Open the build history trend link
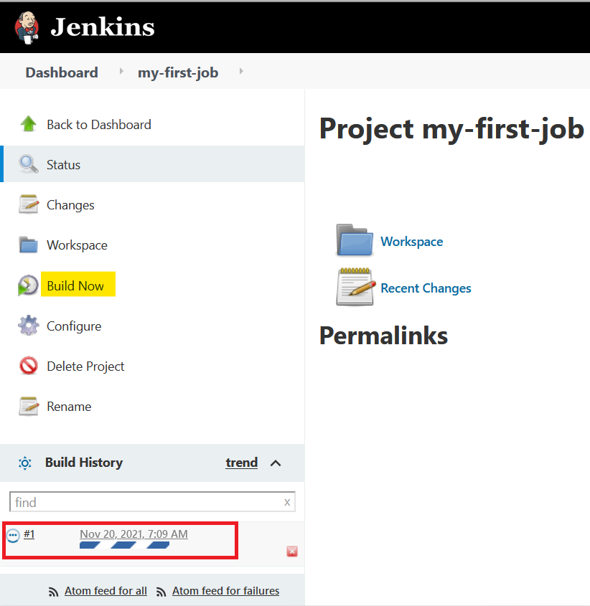Screen dimensions: 590x606 [x=242, y=463]
